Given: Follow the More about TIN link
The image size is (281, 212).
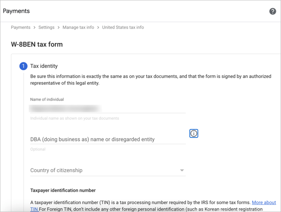Looking at the screenshot, I should pos(264,203).
